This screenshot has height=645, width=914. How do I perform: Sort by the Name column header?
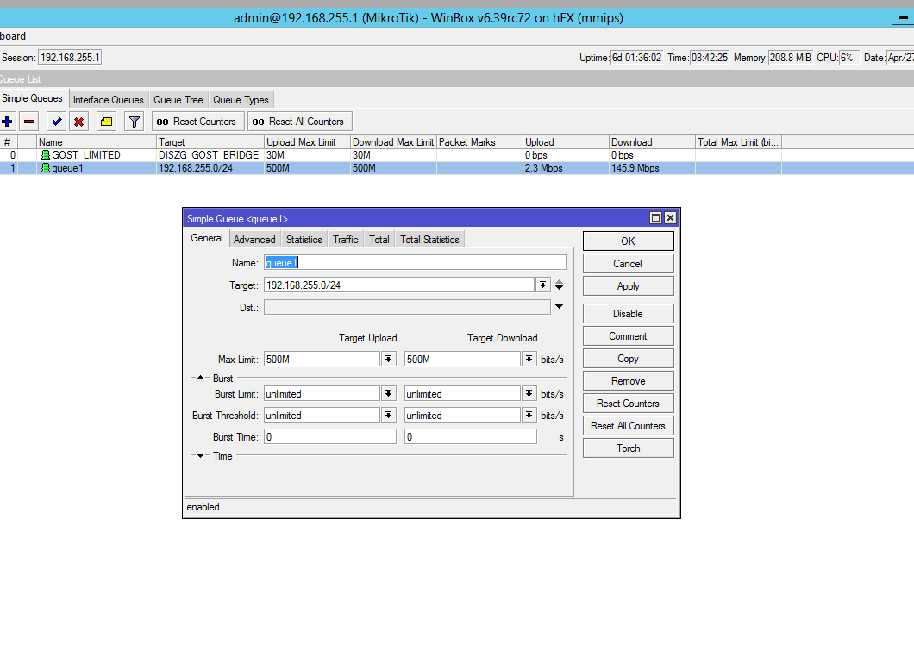(x=97, y=141)
